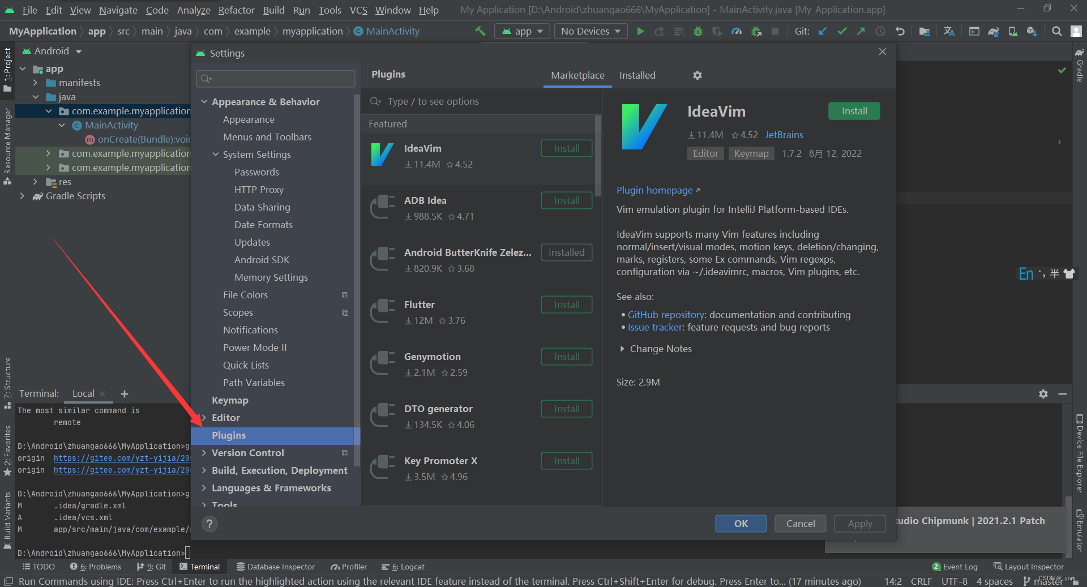Install IdeaVim from detail pane

coord(854,111)
